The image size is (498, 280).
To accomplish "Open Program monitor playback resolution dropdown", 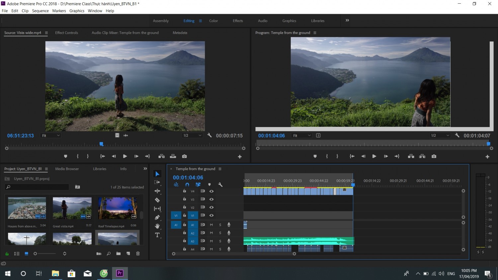I will click(440, 135).
